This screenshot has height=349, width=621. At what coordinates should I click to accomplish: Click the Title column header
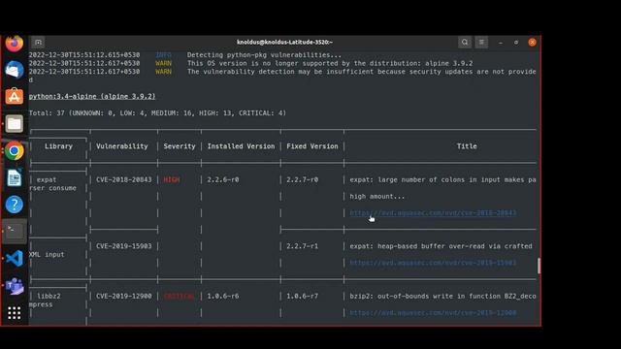tap(467, 146)
